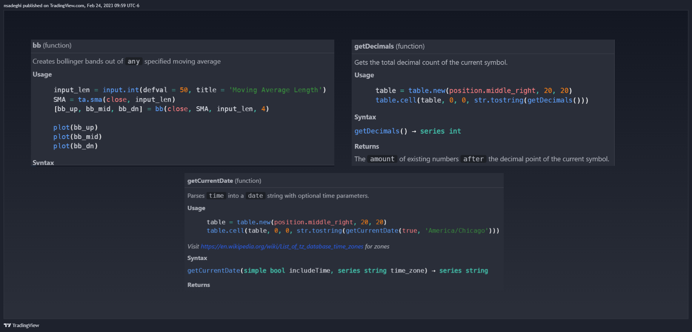This screenshot has width=692, height=332.
Task: Click the "'America/Chicago'" string in code
Action: tap(457, 231)
